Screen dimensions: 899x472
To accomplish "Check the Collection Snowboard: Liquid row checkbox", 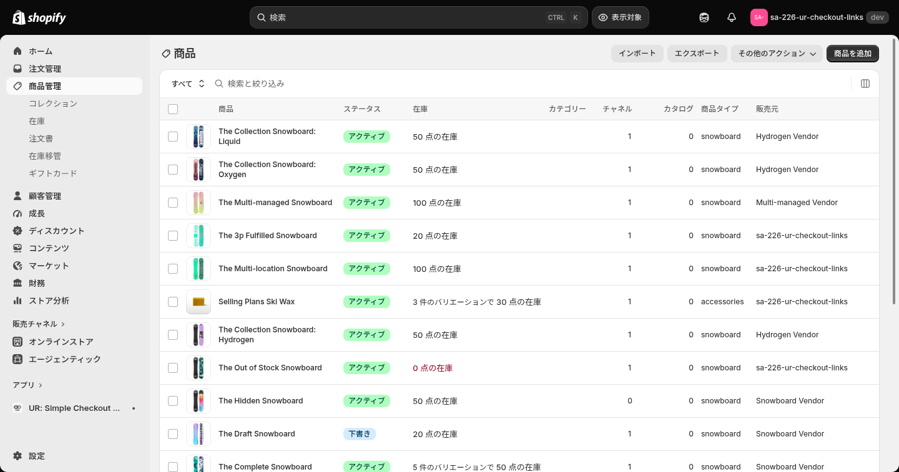I will tap(173, 137).
